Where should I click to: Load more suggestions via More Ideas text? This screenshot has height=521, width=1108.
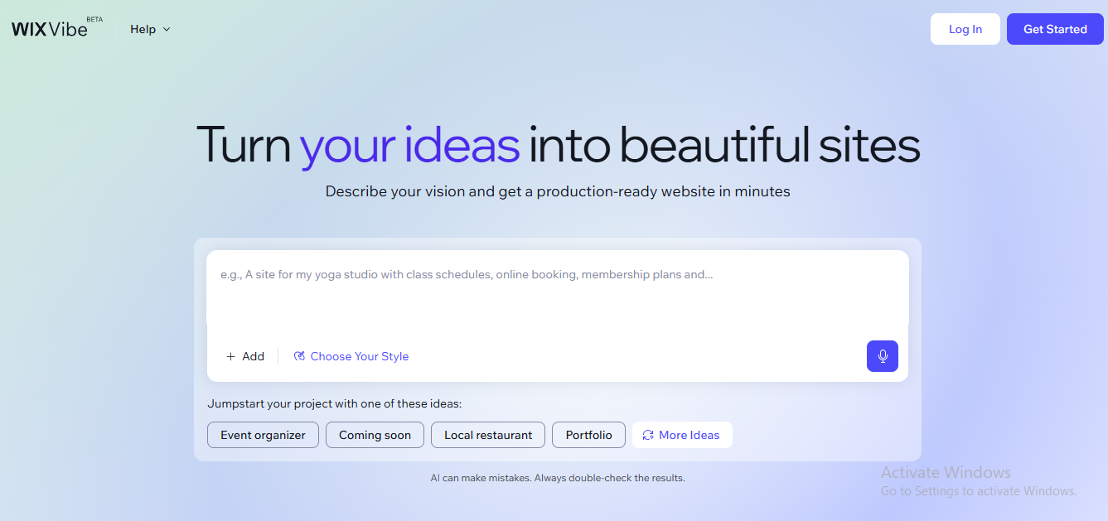tap(689, 435)
